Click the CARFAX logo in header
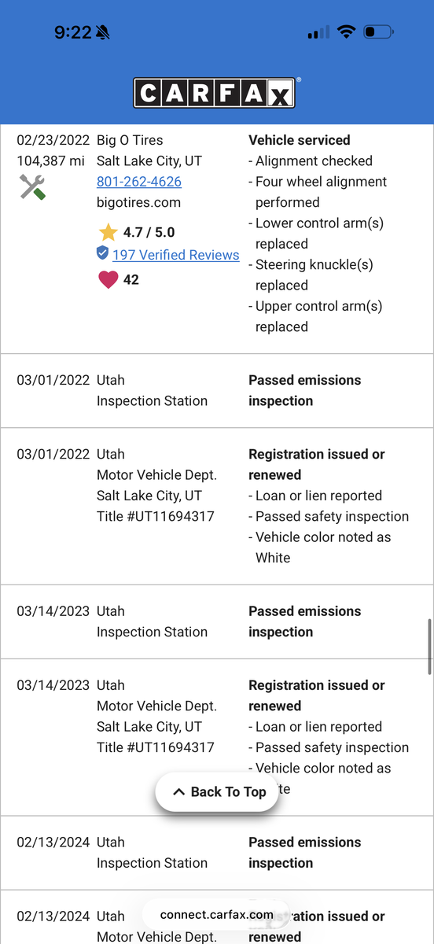The width and height of the screenshot is (434, 944). pyautogui.click(x=216, y=93)
